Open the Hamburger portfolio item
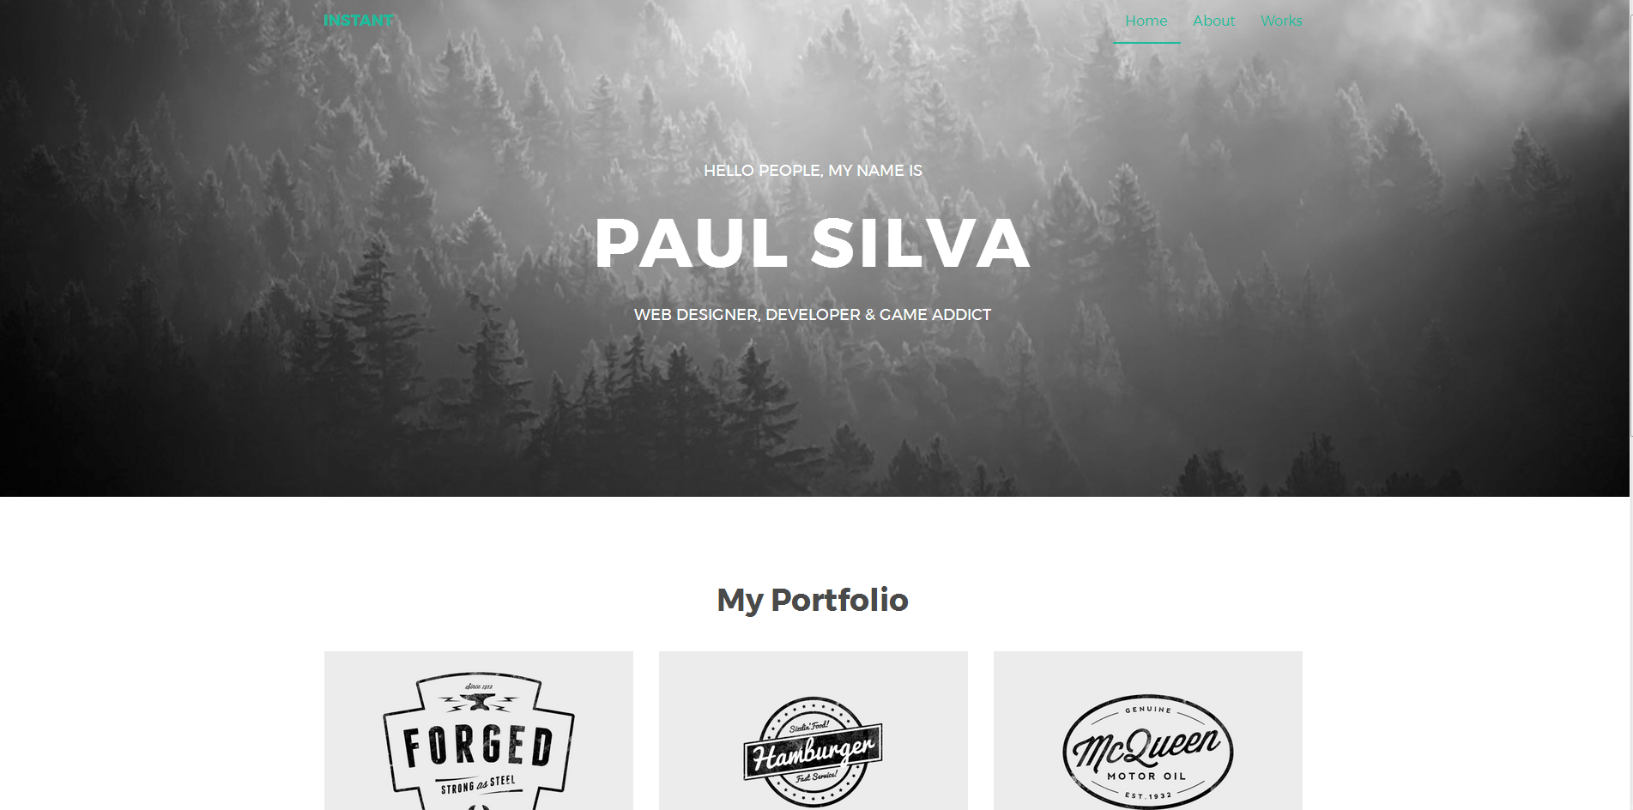 (x=813, y=731)
